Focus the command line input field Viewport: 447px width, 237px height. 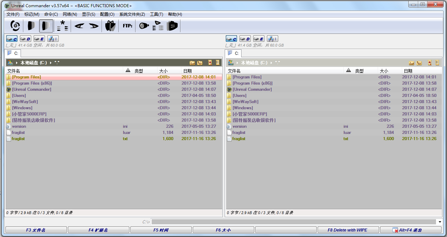click(294, 222)
